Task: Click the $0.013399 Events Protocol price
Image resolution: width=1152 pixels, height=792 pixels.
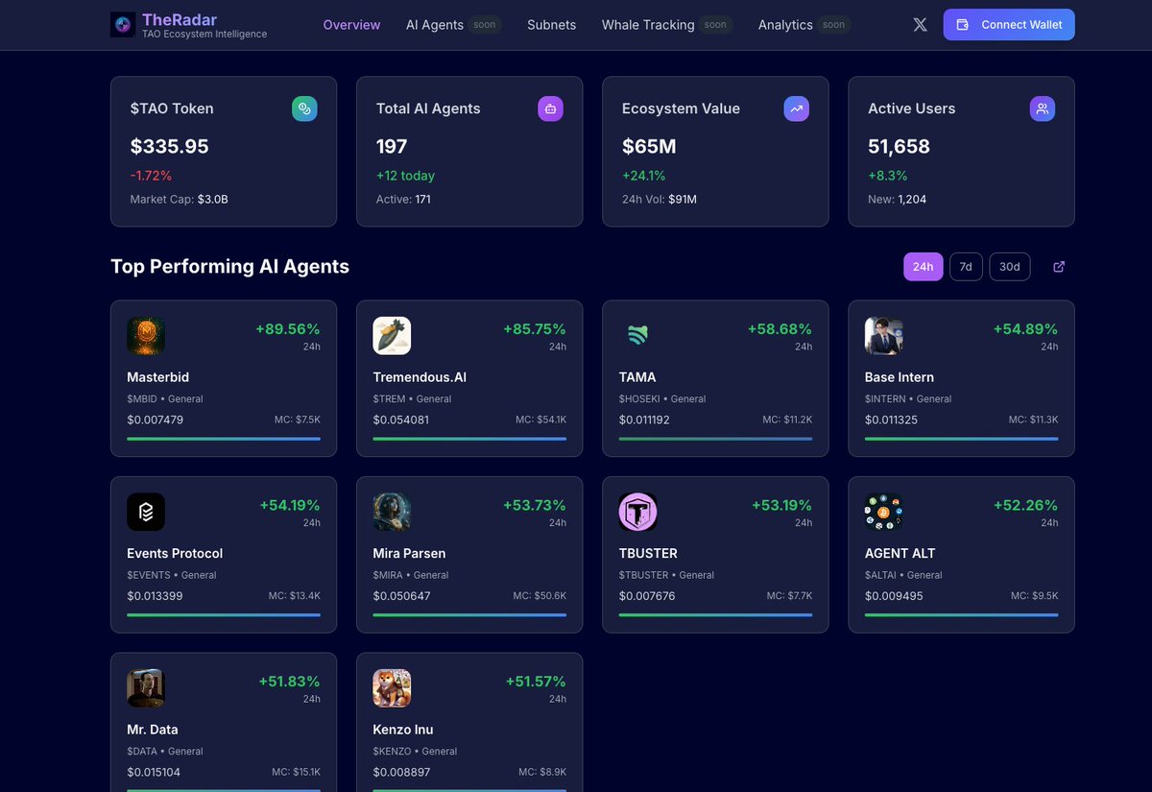Action: [x=155, y=596]
